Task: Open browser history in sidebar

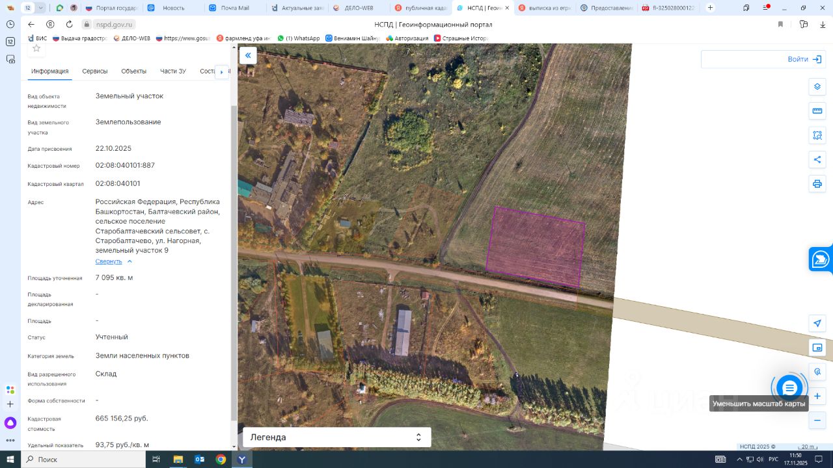Action: click(10, 24)
